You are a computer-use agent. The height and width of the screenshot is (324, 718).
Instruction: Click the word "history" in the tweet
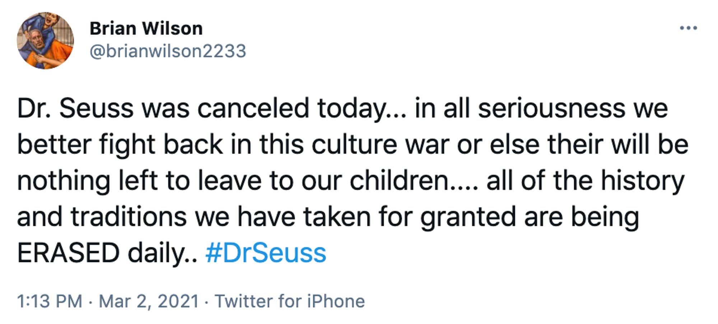click(643, 181)
